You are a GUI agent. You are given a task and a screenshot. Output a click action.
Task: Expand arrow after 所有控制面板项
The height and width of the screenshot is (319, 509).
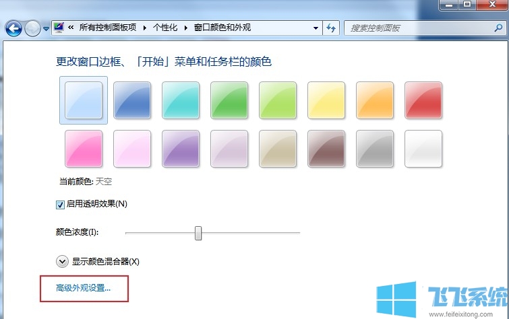coord(145,28)
